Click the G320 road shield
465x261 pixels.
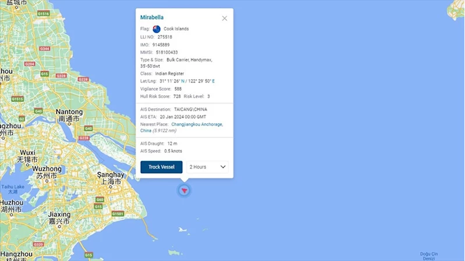pos(38,245)
